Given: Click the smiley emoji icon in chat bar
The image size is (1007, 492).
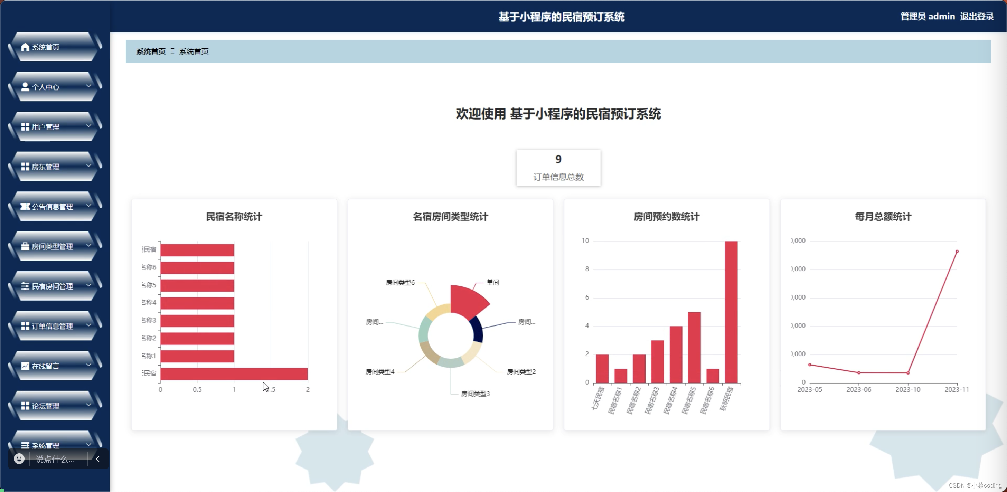Looking at the screenshot, I should pyautogui.click(x=19, y=459).
